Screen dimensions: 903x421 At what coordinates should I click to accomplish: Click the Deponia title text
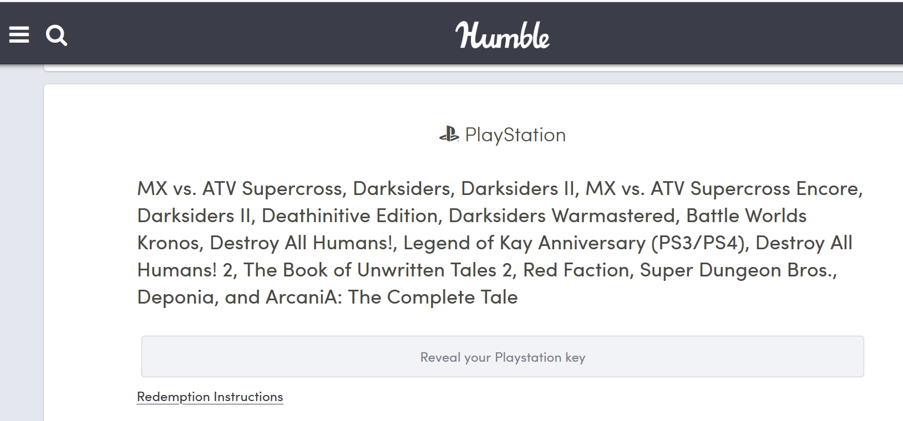pos(177,297)
